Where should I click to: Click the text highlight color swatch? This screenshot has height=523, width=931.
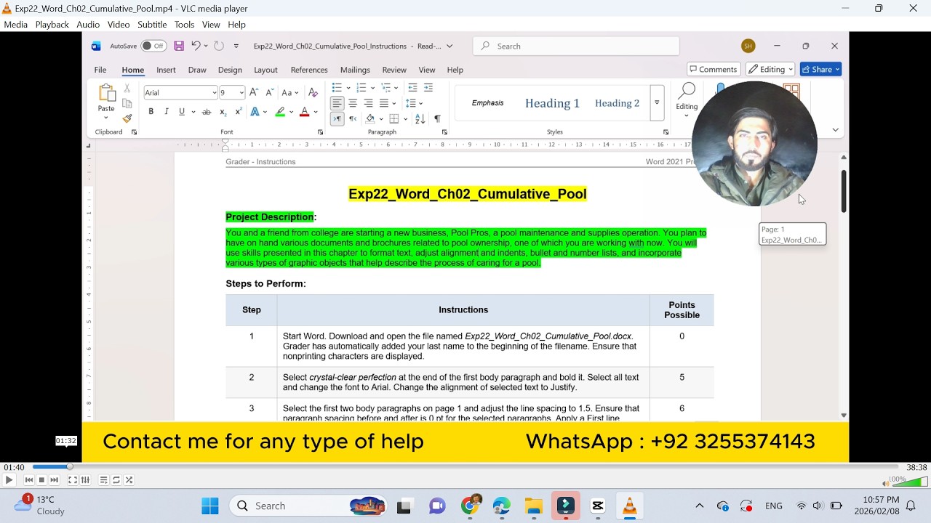point(280,113)
